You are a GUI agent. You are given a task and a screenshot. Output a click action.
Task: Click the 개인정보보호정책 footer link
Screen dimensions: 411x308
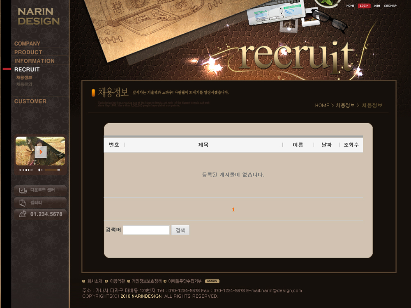147,281
